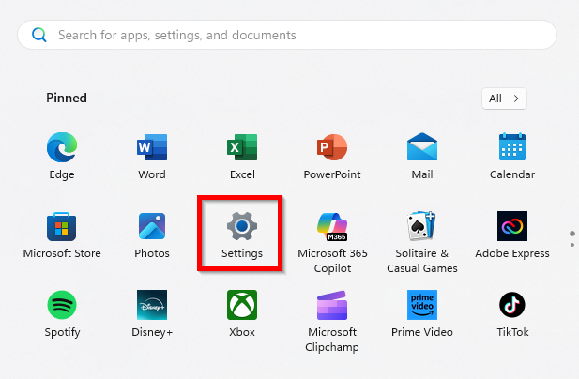The width and height of the screenshot is (579, 379).
Task: Open Prime Video
Action: pos(422,314)
